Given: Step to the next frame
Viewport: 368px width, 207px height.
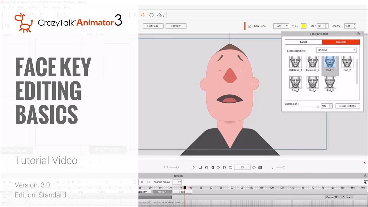Looking at the screenshot, I should click(x=218, y=167).
